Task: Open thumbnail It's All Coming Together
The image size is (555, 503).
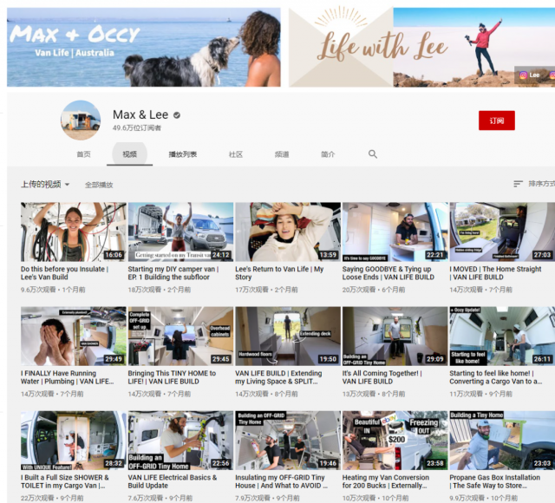Action: (395, 336)
